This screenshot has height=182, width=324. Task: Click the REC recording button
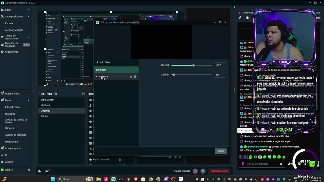point(195,171)
